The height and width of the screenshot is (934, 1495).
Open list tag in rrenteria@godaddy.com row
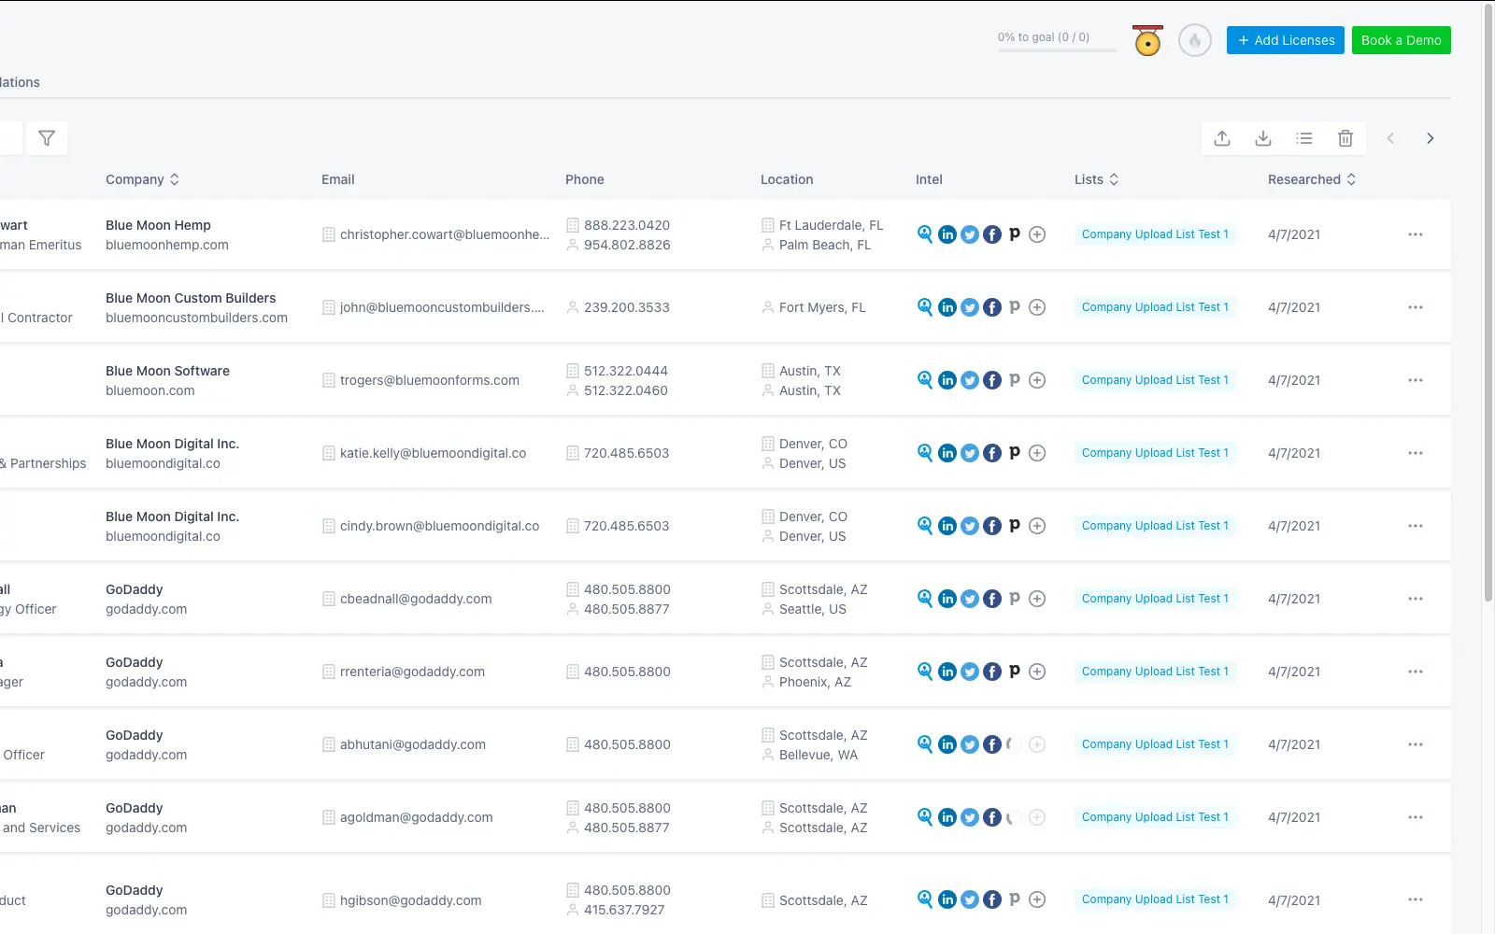click(1155, 672)
